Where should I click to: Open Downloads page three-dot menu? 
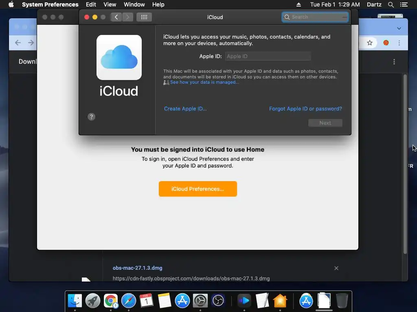(x=394, y=62)
